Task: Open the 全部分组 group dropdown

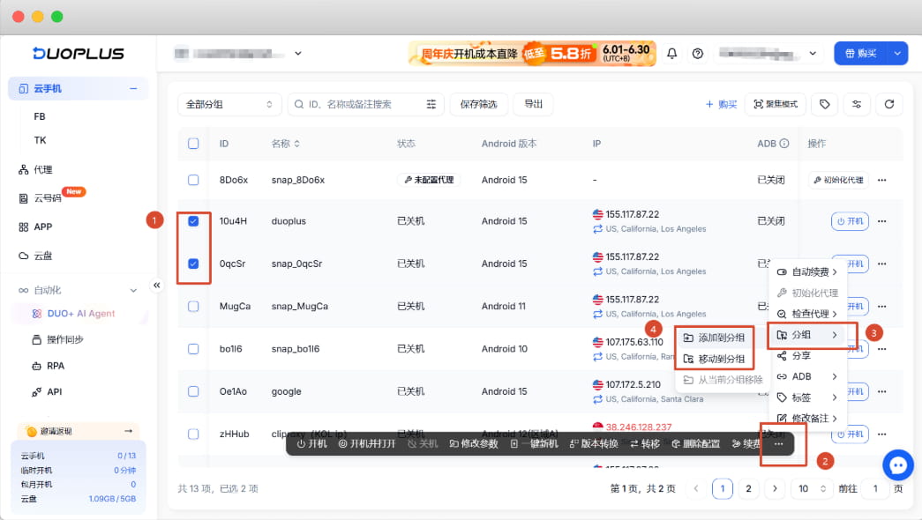Action: tap(229, 104)
